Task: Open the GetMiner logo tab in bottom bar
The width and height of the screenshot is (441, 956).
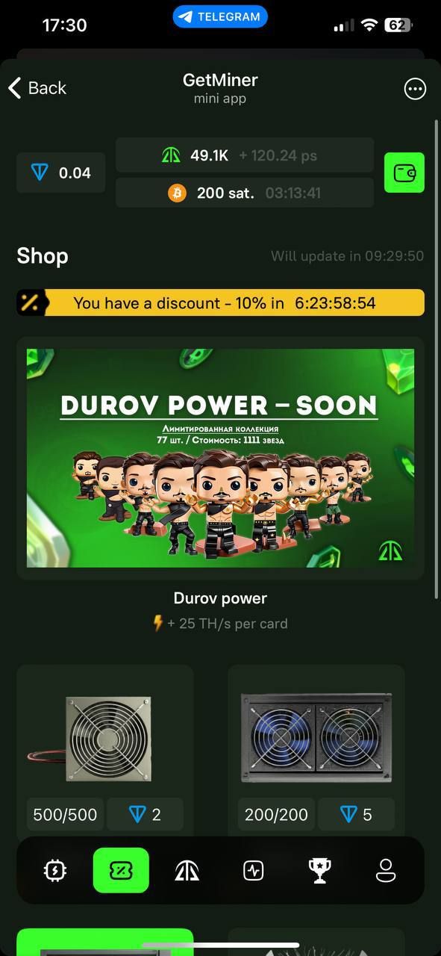Action: [x=187, y=870]
